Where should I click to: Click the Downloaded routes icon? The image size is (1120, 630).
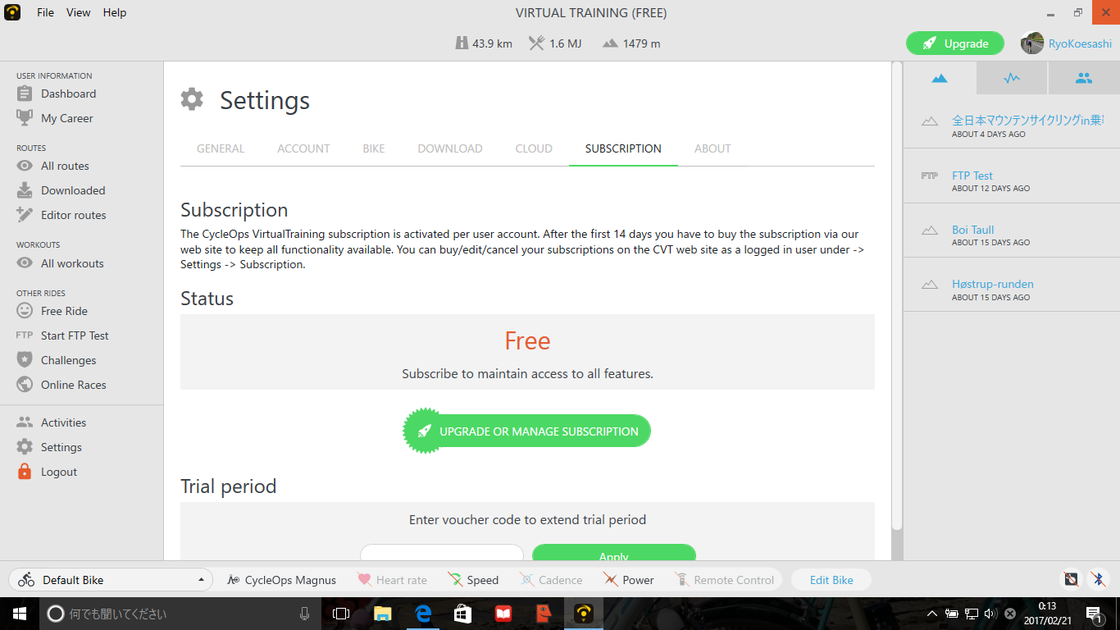(x=25, y=190)
